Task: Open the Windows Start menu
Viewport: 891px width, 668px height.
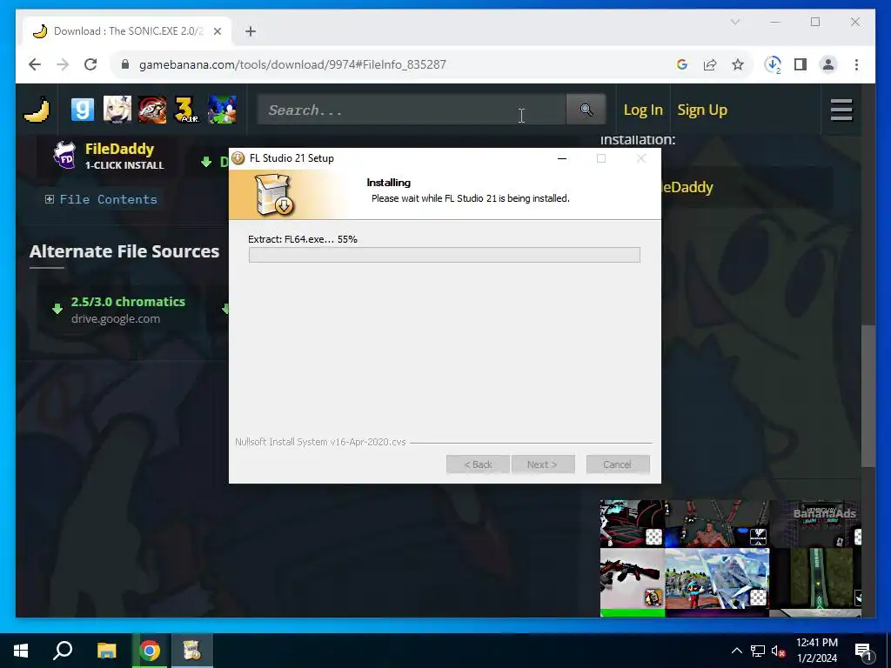Action: [x=21, y=651]
